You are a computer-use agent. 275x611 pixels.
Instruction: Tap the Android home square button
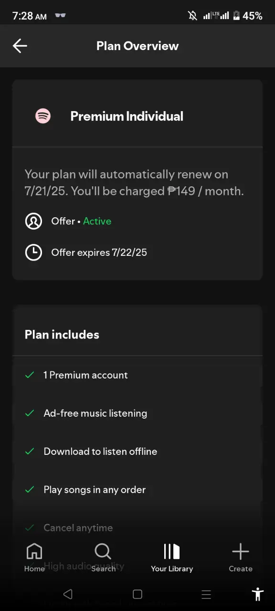(137, 594)
